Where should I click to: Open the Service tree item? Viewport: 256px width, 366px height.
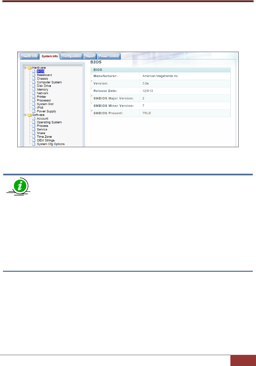[42, 130]
